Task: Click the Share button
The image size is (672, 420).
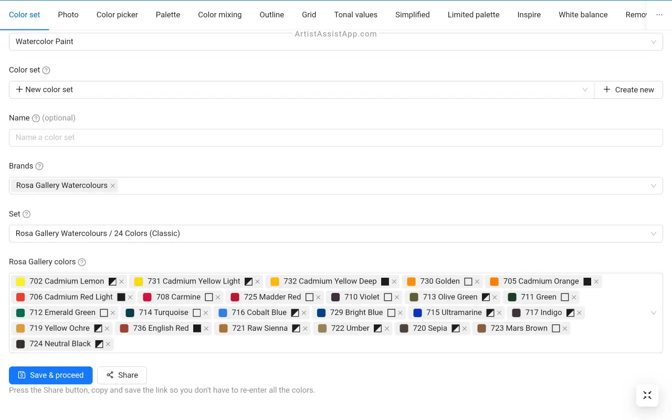Action: [122, 375]
